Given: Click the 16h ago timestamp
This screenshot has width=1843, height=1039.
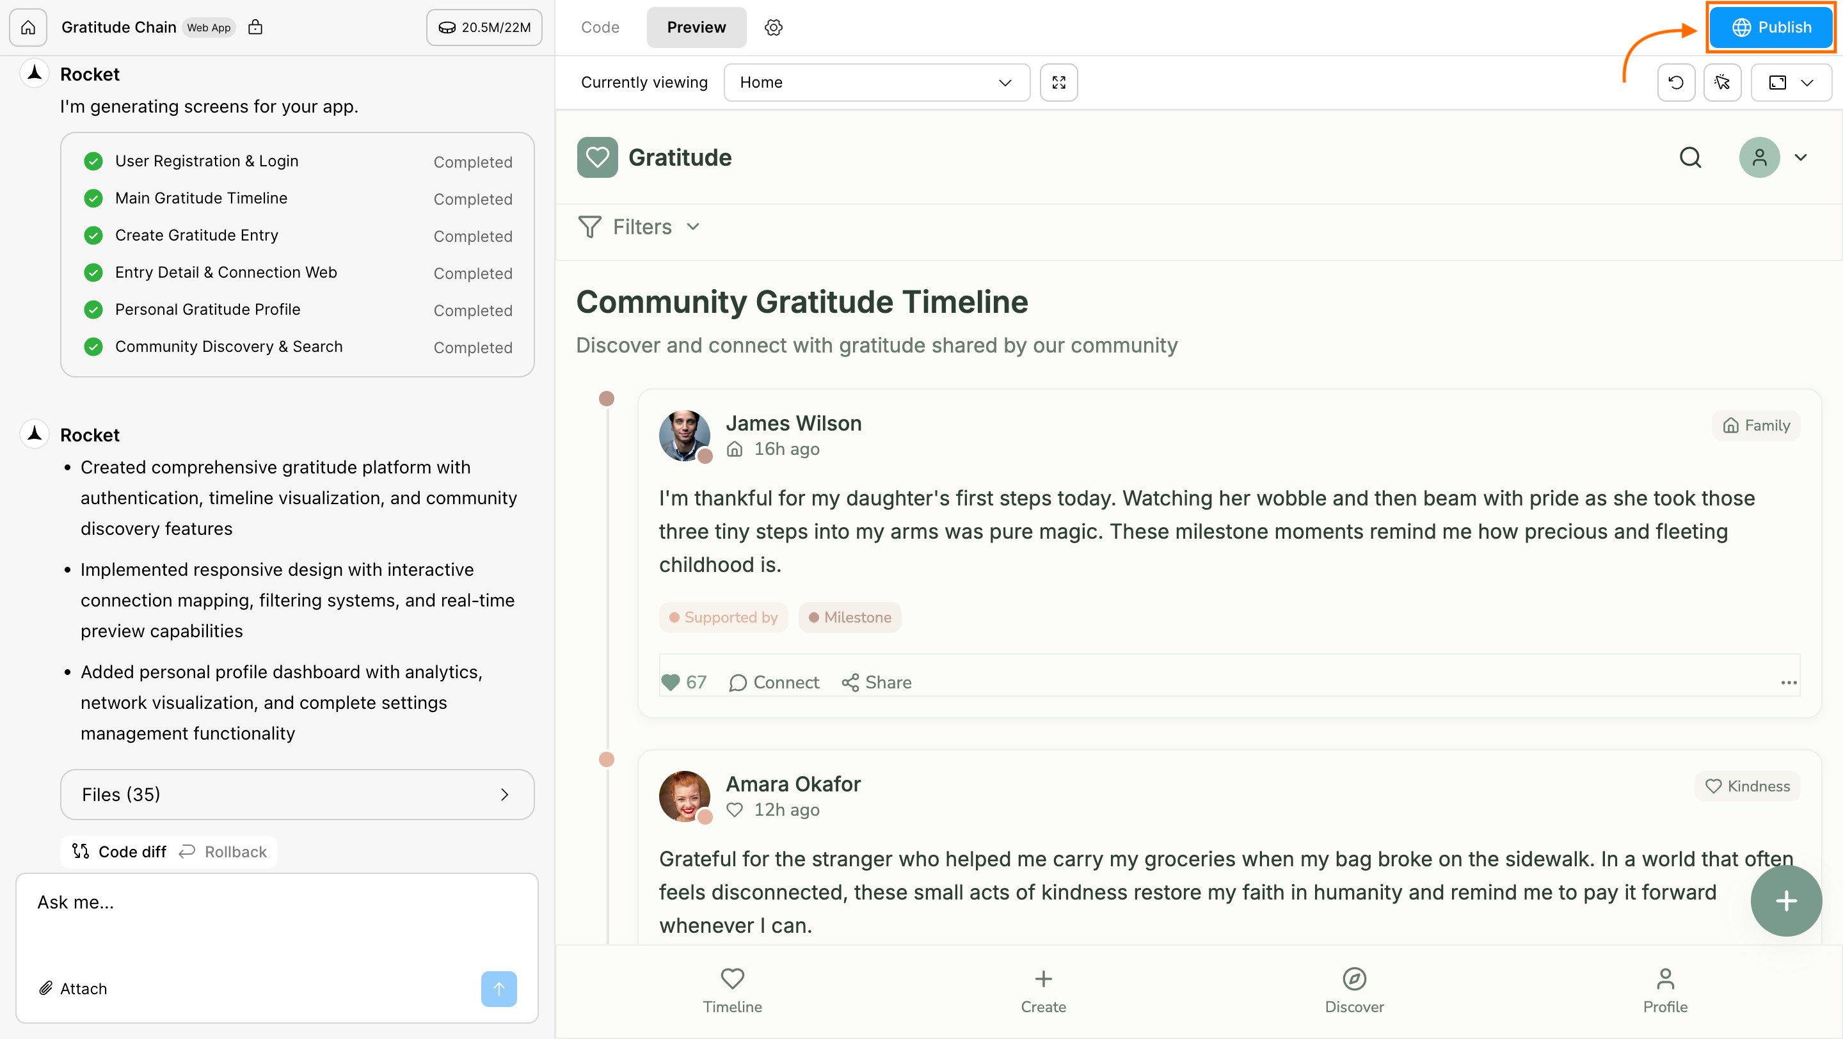Looking at the screenshot, I should pos(786,449).
